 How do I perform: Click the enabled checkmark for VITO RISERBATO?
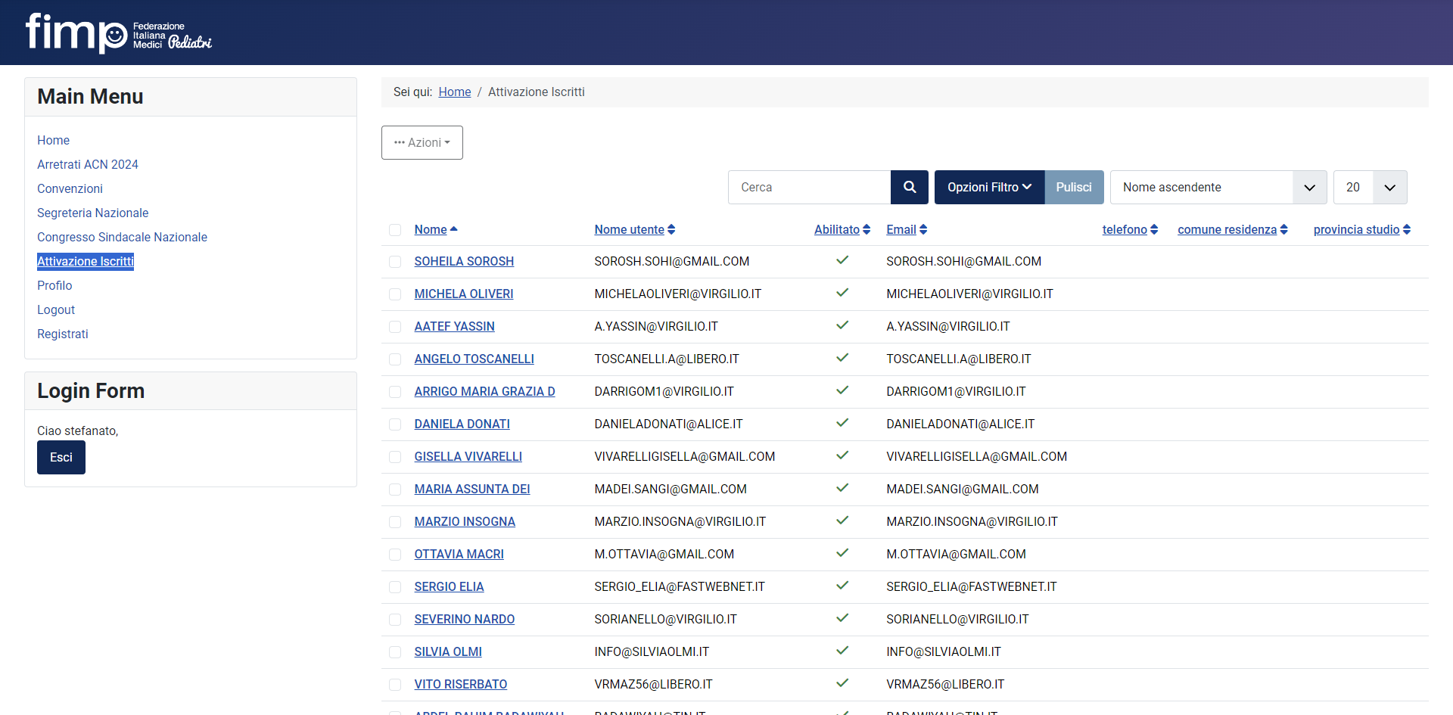[842, 683]
